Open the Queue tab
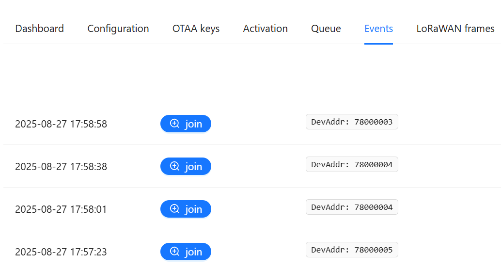 (326, 29)
